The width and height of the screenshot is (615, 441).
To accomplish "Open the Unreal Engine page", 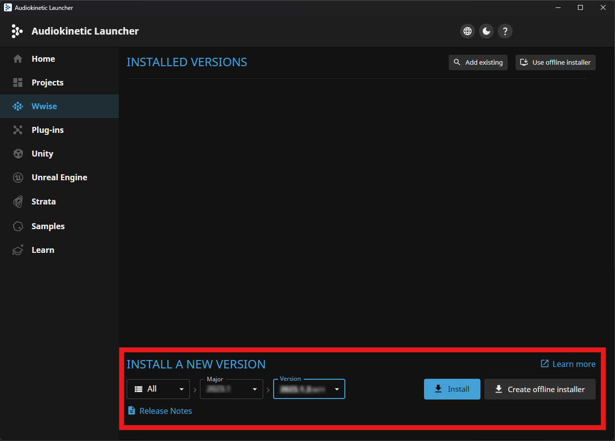I will [59, 177].
